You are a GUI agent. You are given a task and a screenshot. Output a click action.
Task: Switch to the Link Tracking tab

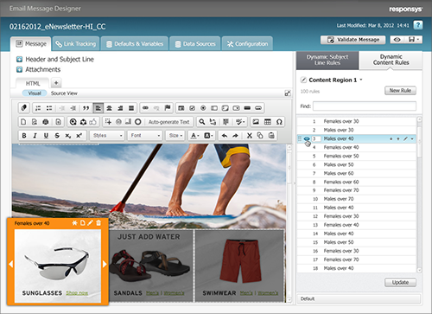coord(76,44)
